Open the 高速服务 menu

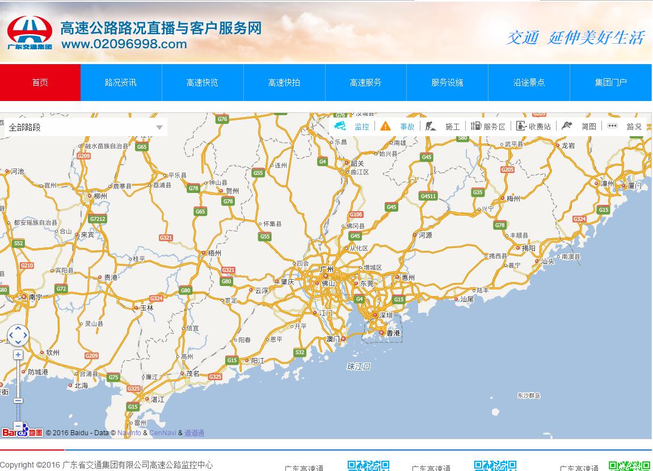(366, 82)
